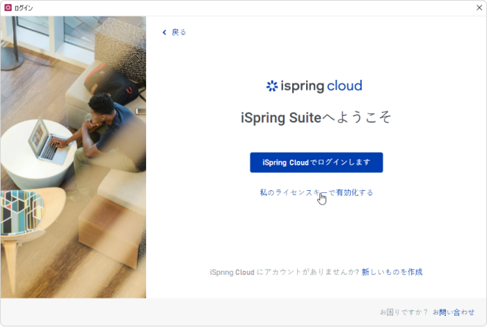Go back via the 戻る link
487x327 pixels.
[179, 32]
